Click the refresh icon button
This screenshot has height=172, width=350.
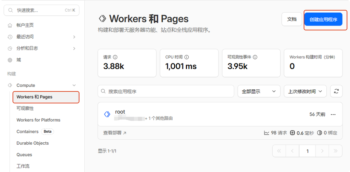coord(336,91)
